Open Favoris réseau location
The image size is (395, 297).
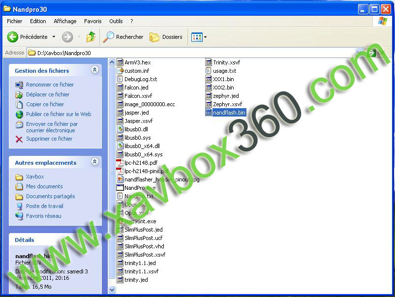click(44, 216)
